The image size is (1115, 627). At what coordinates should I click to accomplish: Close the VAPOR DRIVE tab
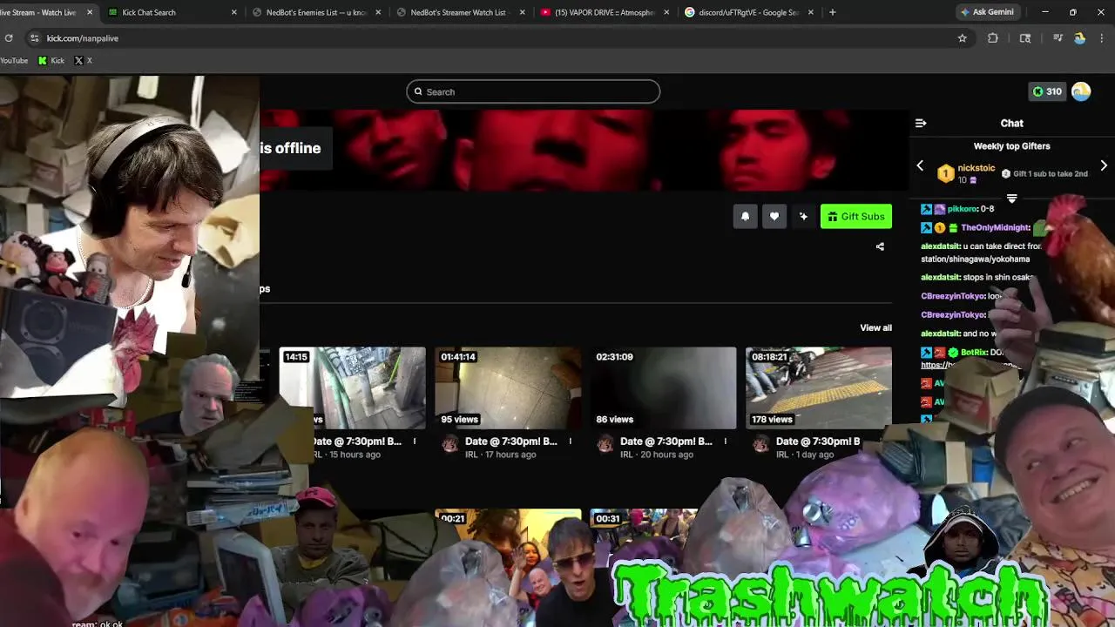pos(667,12)
